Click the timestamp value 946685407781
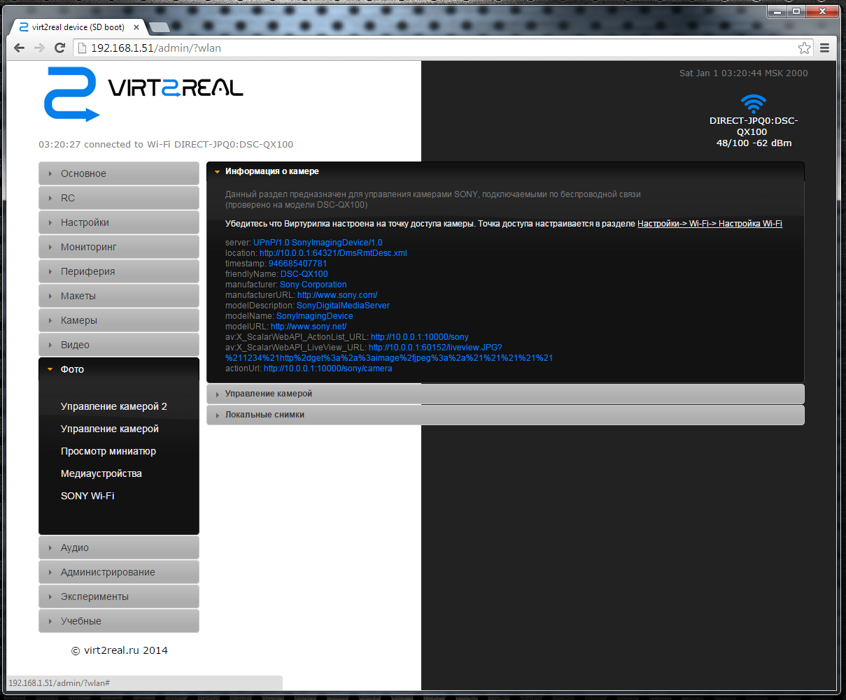Viewport: 846px width, 700px height. pyautogui.click(x=297, y=264)
